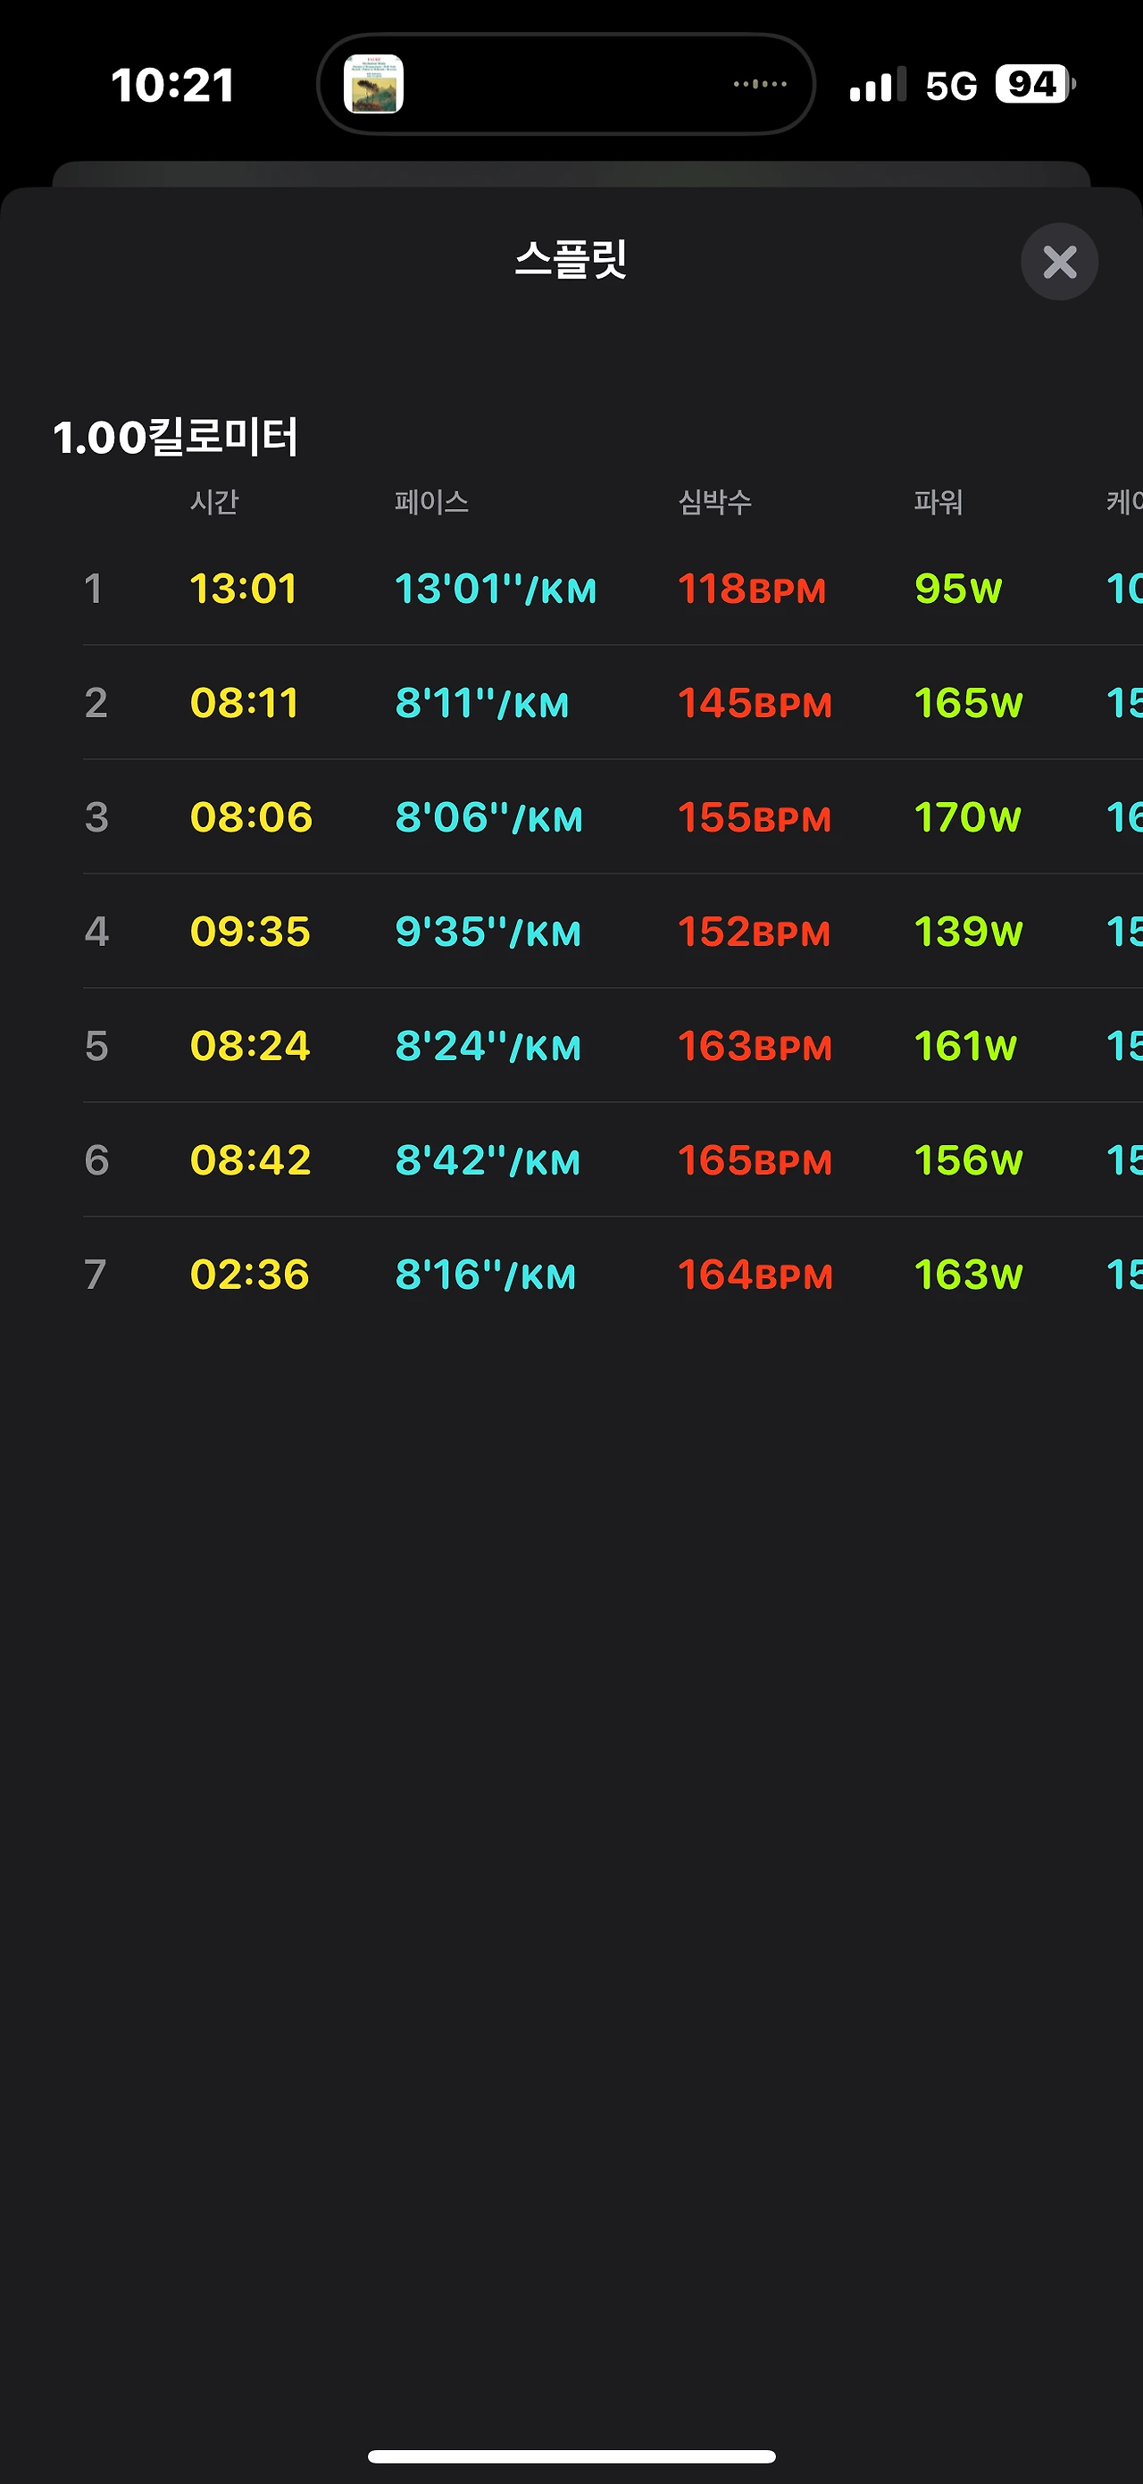This screenshot has height=2484, width=1143.
Task: Tap the 165BPM heart rate in split 6
Action: 755,1160
